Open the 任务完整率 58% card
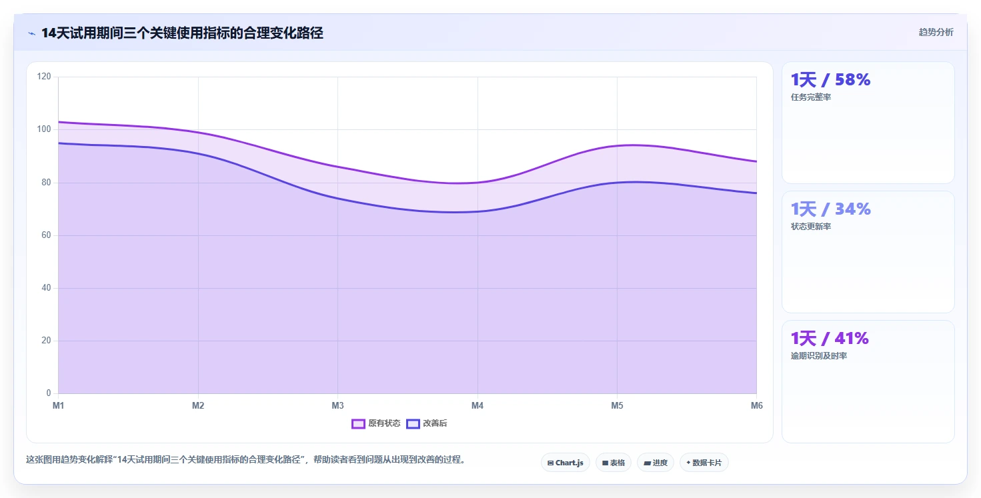 868,123
